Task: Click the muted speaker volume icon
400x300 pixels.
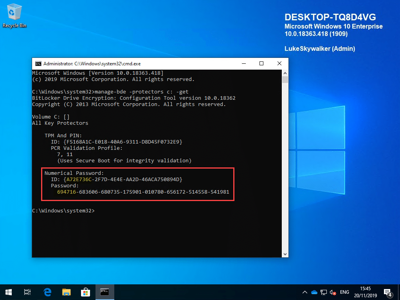Action: (333, 292)
